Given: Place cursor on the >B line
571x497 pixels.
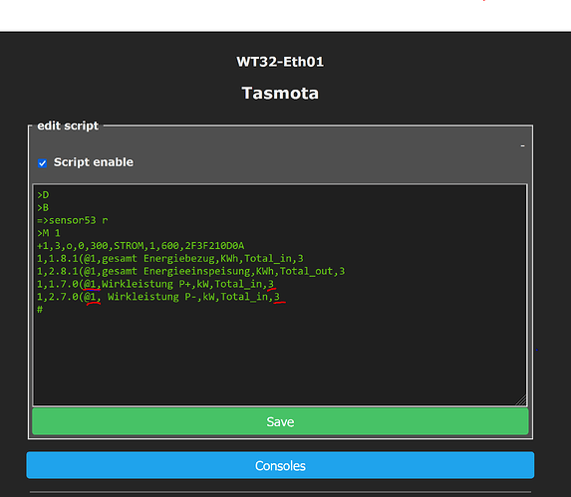Looking at the screenshot, I should pos(43,208).
